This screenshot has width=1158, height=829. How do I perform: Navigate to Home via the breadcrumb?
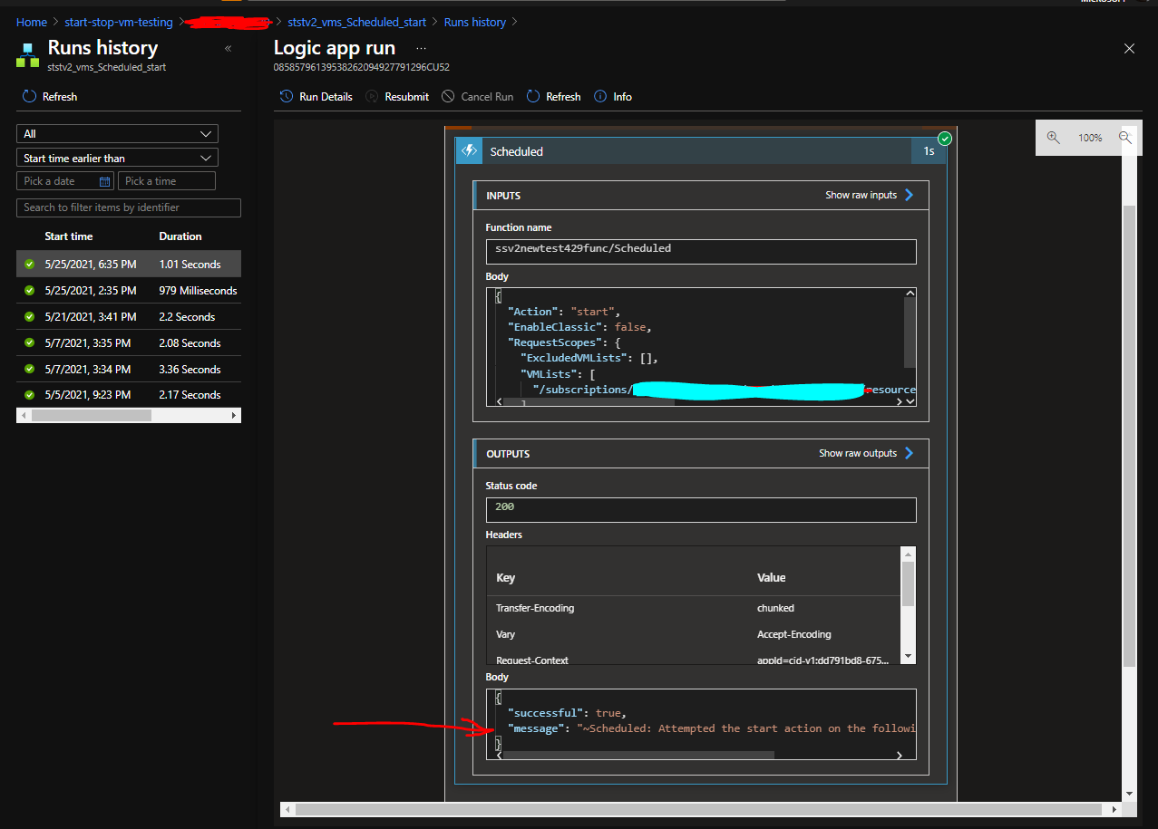(x=31, y=21)
